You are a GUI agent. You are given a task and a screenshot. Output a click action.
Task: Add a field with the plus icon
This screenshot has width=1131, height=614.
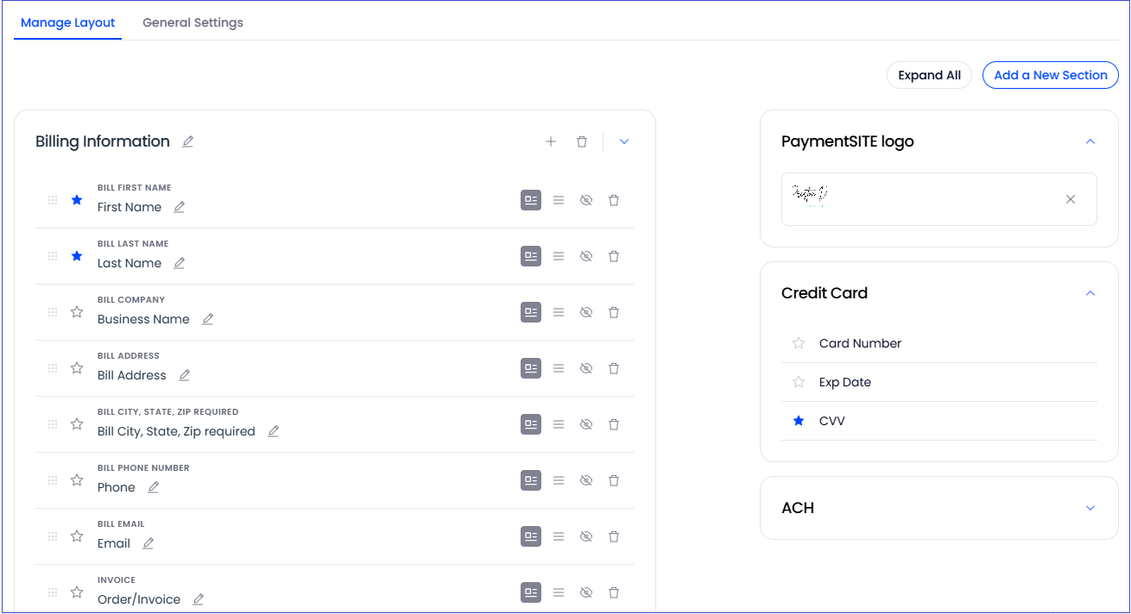[x=551, y=141]
